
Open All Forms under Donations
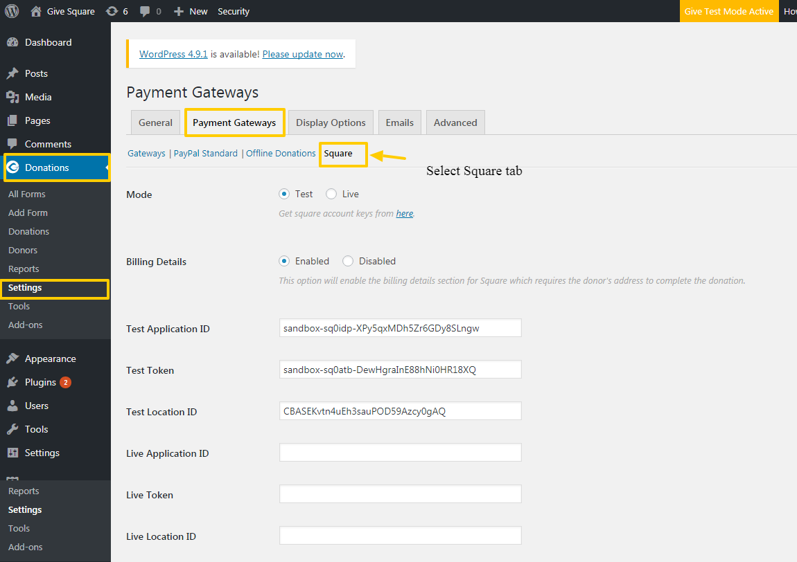(27, 194)
